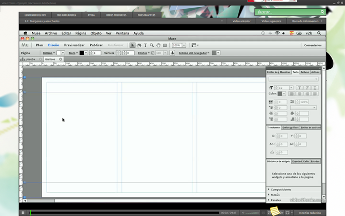Switch to the Estados panel tab

point(315,162)
